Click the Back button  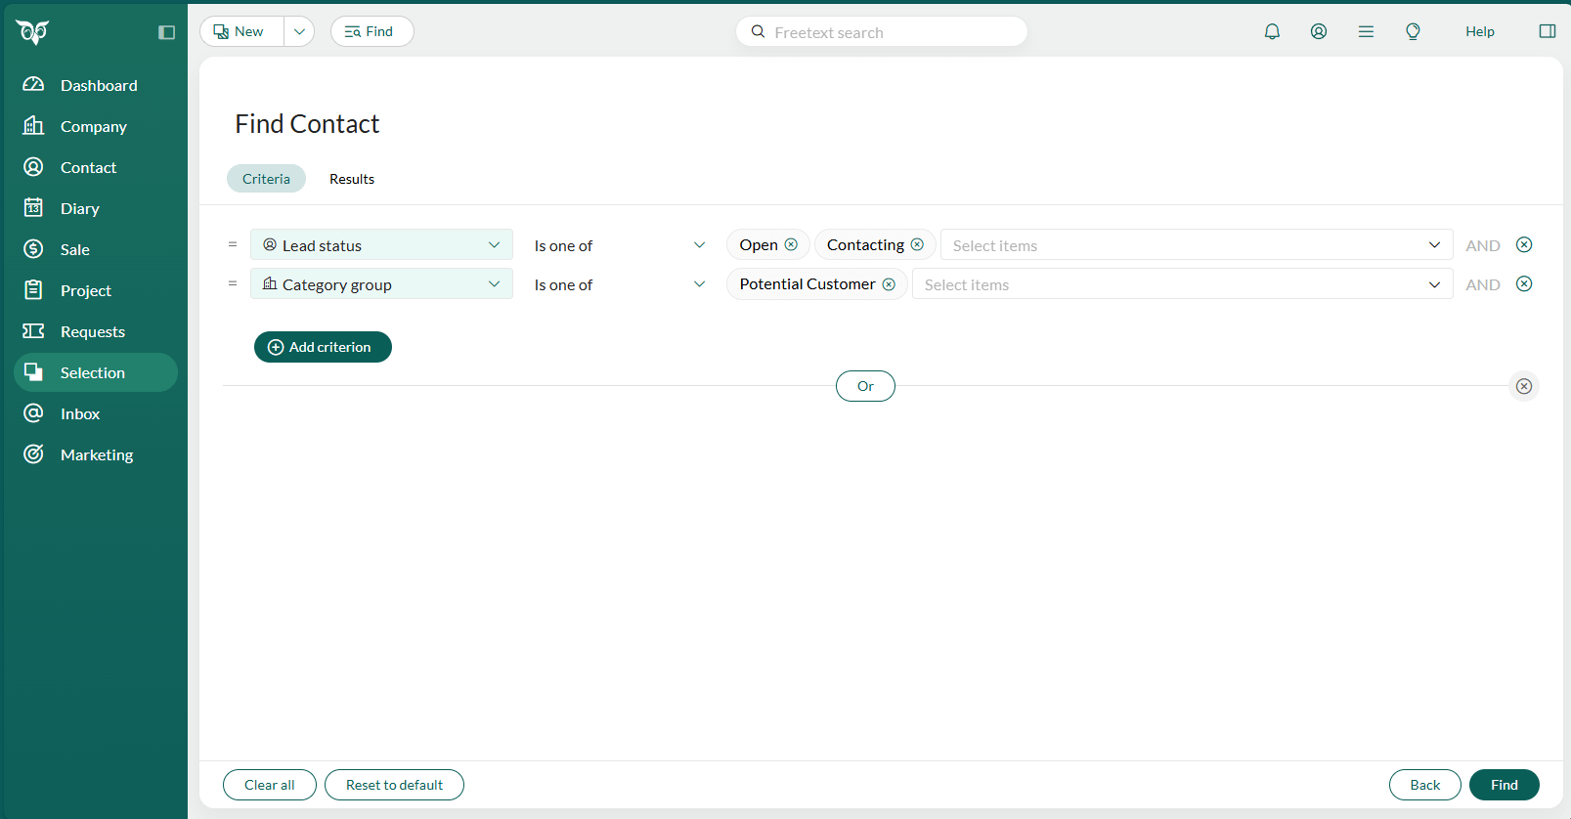tap(1425, 785)
